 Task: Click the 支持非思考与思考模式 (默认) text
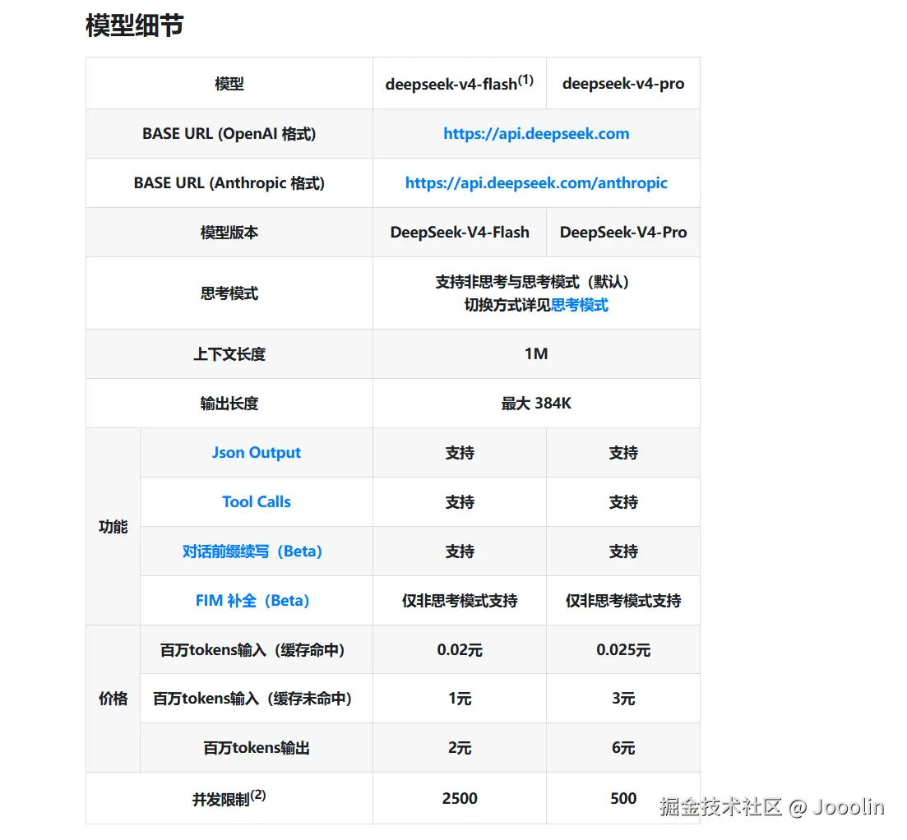tap(532, 282)
